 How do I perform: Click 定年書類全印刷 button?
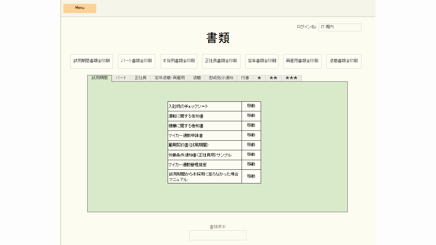coord(262,61)
